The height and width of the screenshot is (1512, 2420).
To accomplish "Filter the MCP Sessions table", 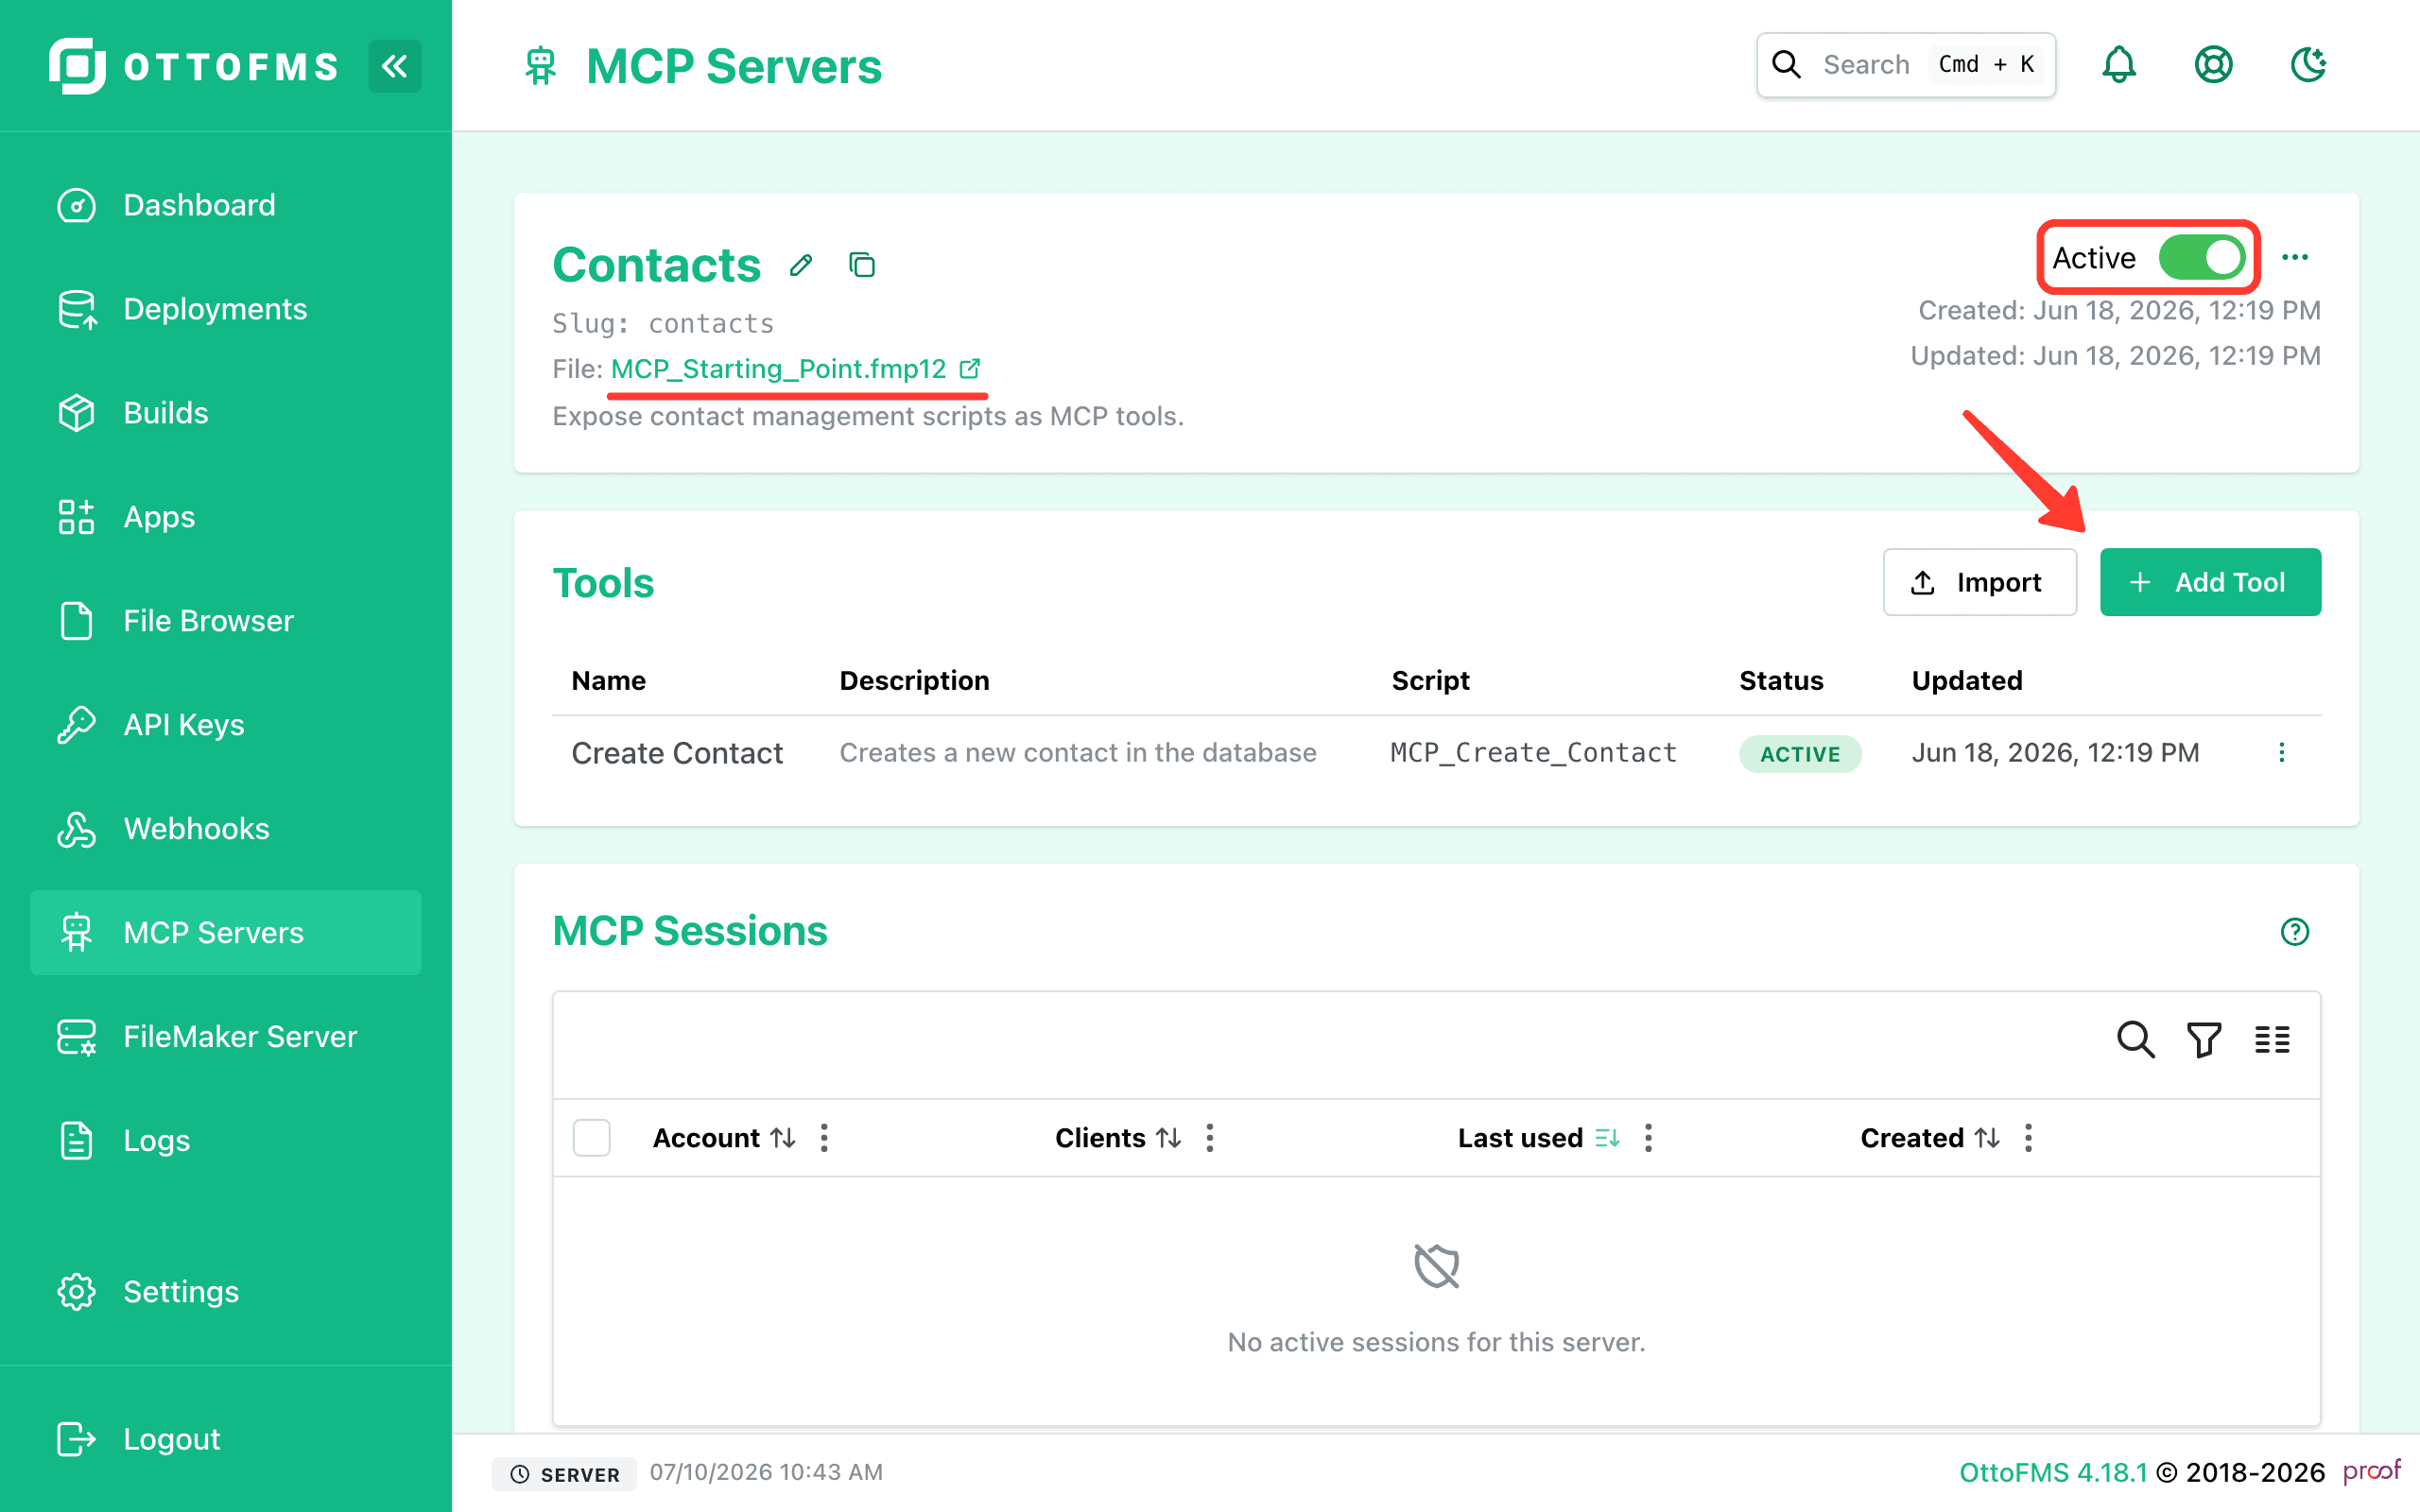I will [x=2204, y=1040].
